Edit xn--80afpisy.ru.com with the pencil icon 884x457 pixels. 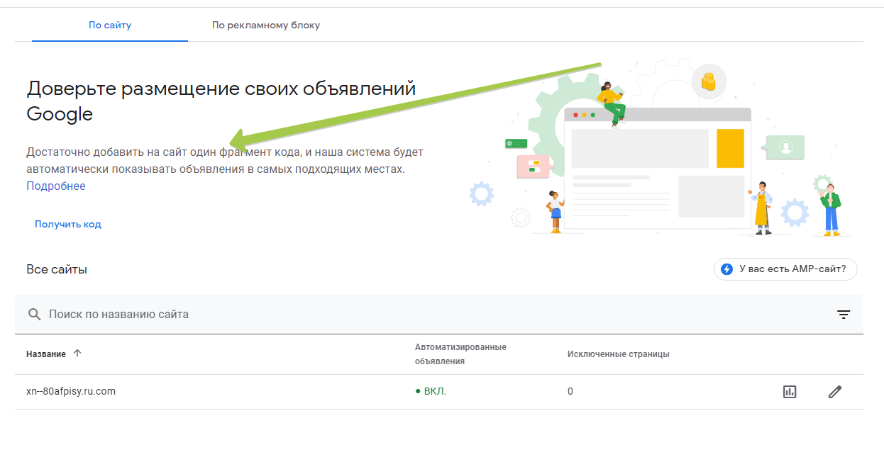[x=835, y=391]
